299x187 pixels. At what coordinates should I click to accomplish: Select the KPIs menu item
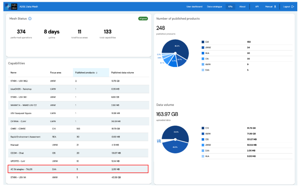pyautogui.click(x=230, y=6)
